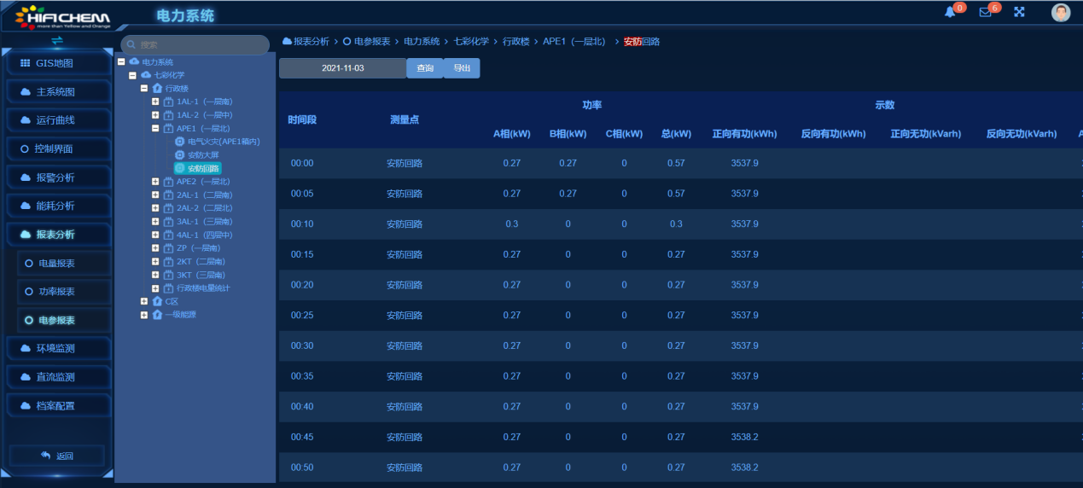Toggle fullscreen with the expand icon
The width and height of the screenshot is (1083, 488).
pos(1019,12)
